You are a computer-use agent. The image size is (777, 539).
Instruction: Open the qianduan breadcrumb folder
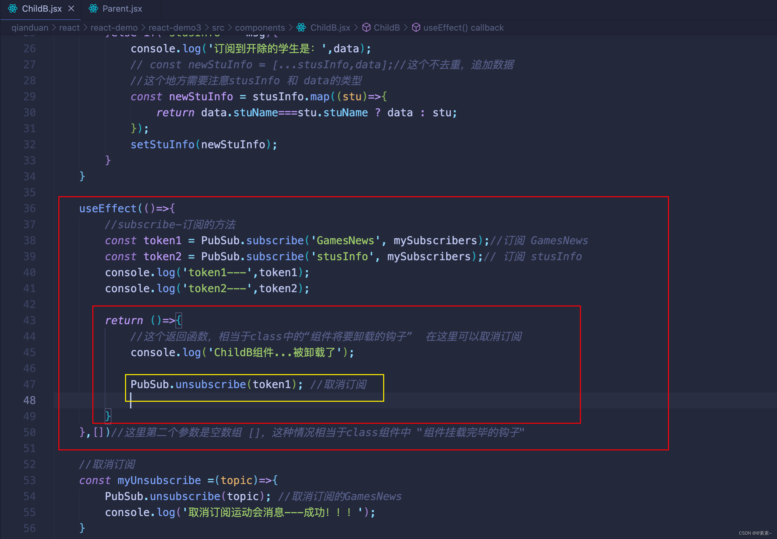[x=30, y=27]
